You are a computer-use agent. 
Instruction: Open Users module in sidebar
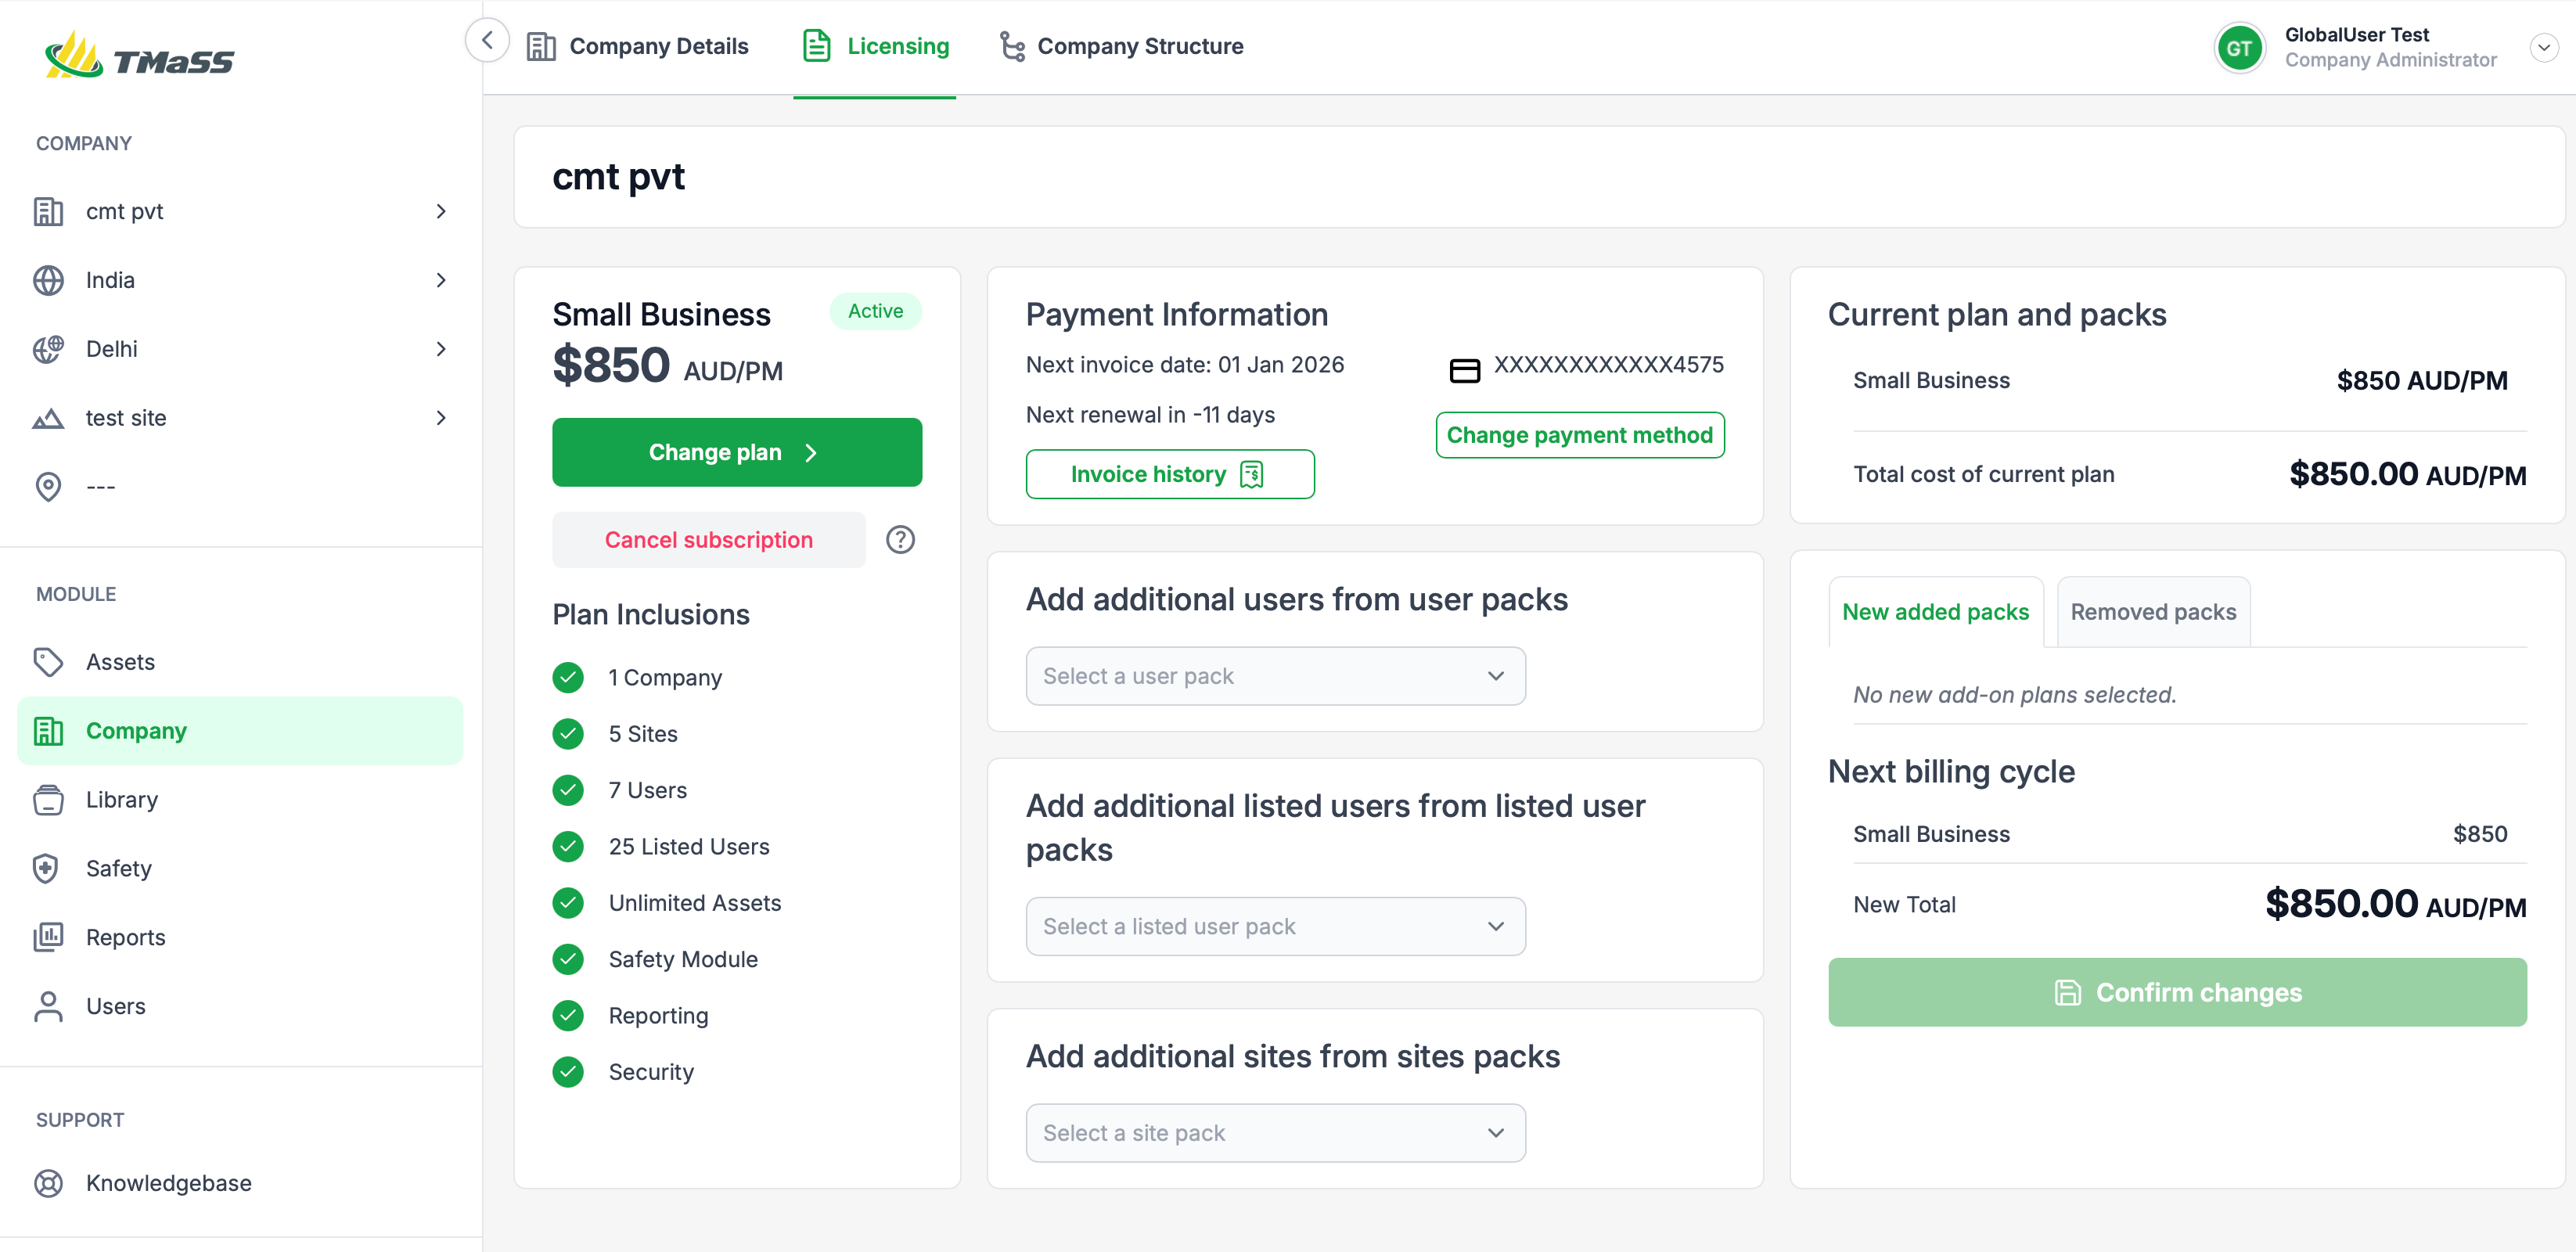[115, 1006]
